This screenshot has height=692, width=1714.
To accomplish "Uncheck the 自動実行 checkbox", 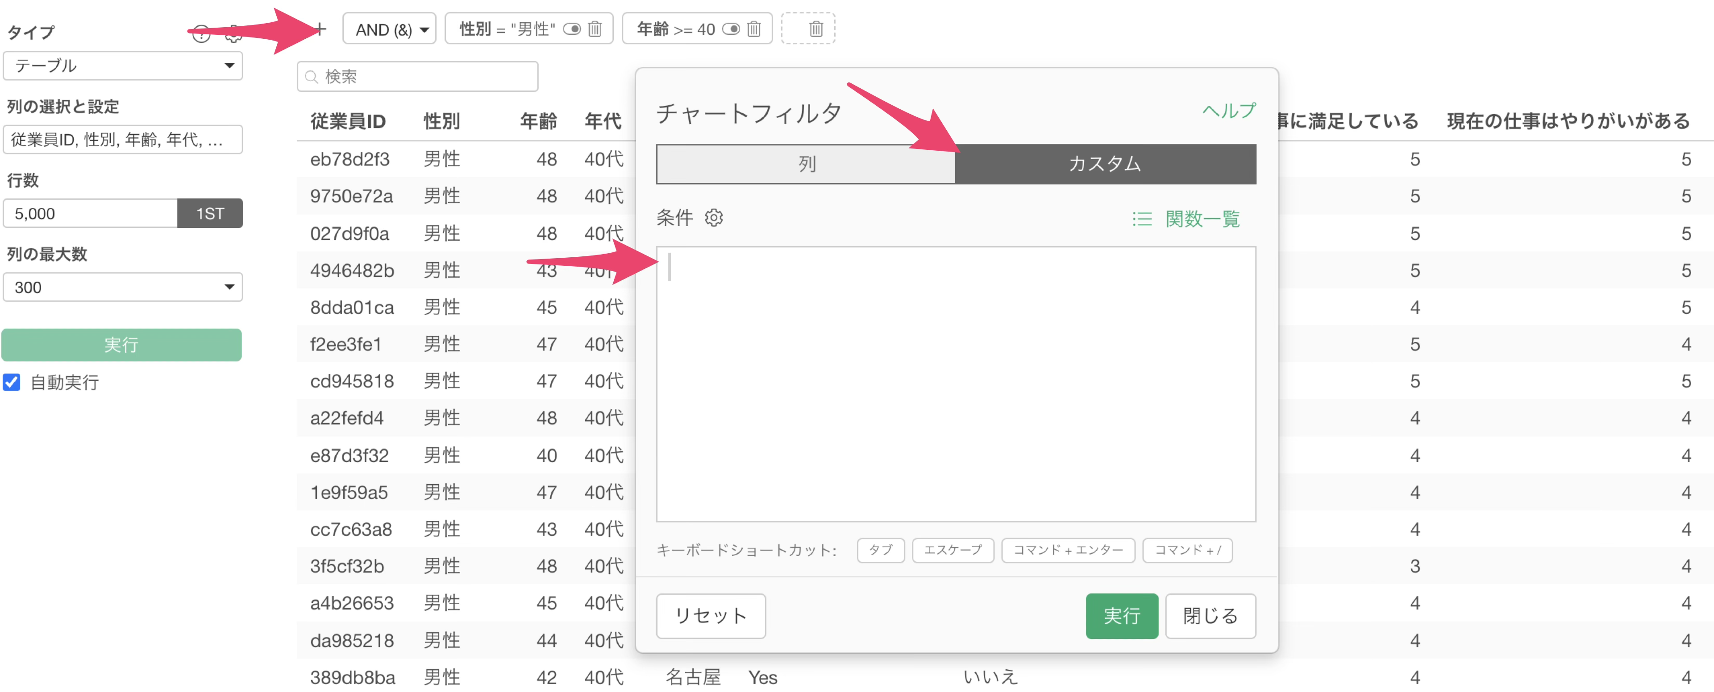I will [x=12, y=382].
